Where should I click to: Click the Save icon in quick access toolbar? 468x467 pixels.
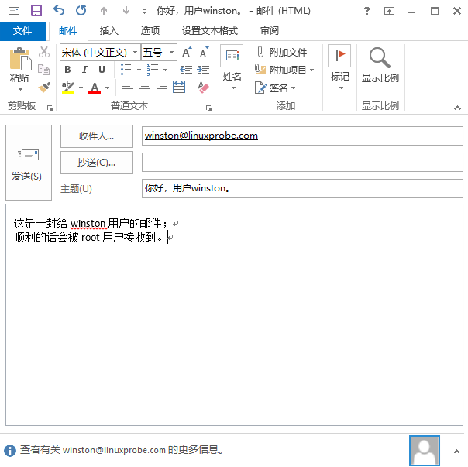click(x=36, y=11)
